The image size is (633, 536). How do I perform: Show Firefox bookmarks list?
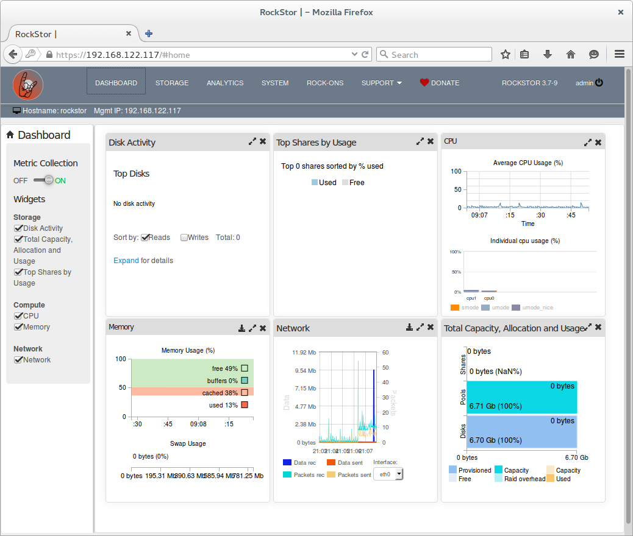[524, 54]
